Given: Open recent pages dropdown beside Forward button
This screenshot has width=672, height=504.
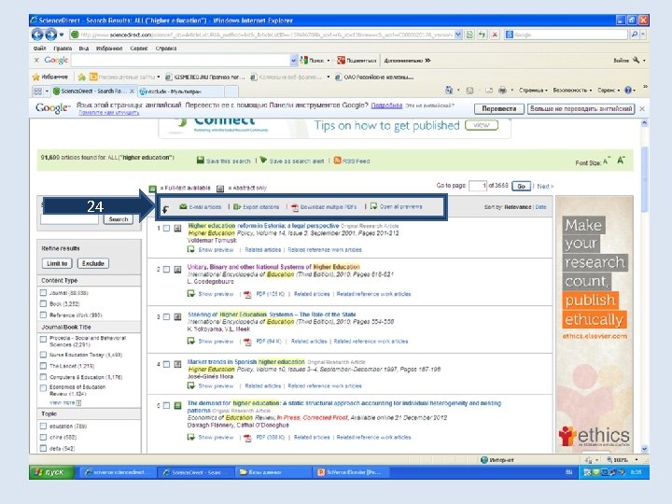Looking at the screenshot, I should [62, 35].
